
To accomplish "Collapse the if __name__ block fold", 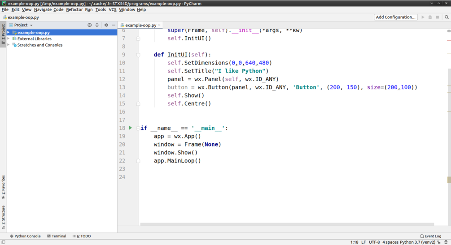I will tap(138, 128).
